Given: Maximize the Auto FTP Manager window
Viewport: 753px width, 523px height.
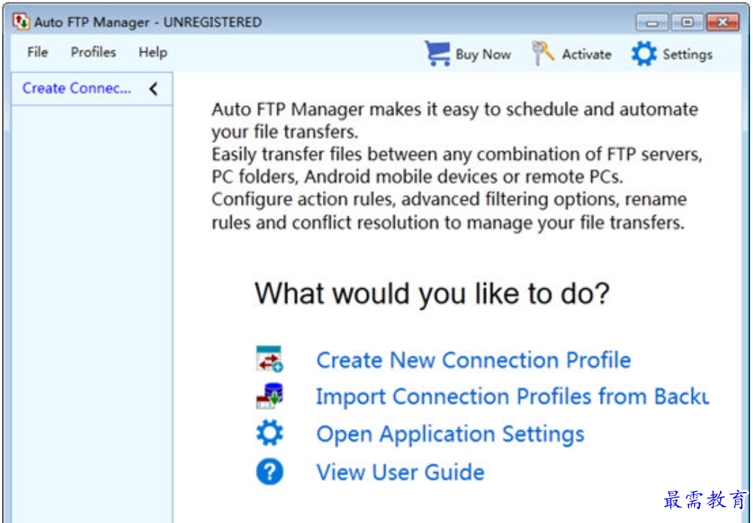Looking at the screenshot, I should click(688, 22).
